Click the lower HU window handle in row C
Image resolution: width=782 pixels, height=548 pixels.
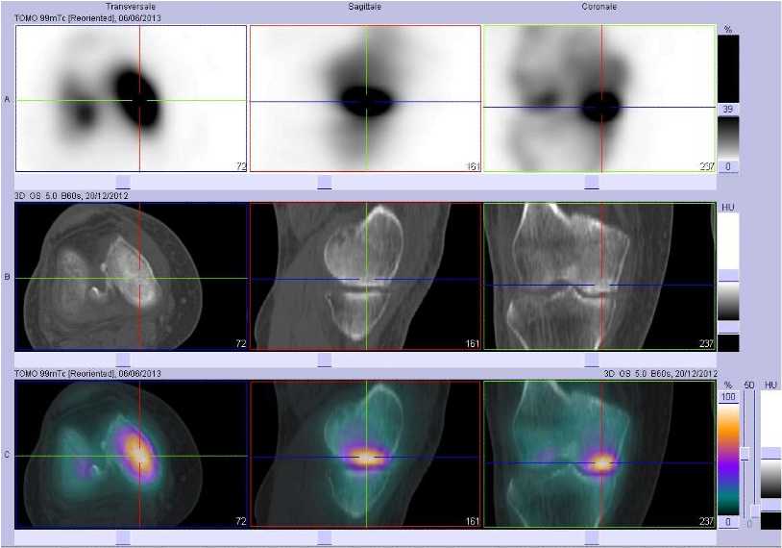coord(771,505)
